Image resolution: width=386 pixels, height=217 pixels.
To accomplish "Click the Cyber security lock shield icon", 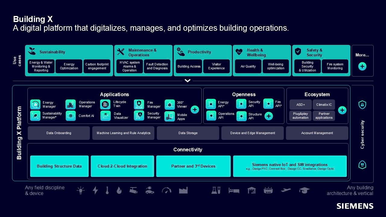I will click(362, 105).
